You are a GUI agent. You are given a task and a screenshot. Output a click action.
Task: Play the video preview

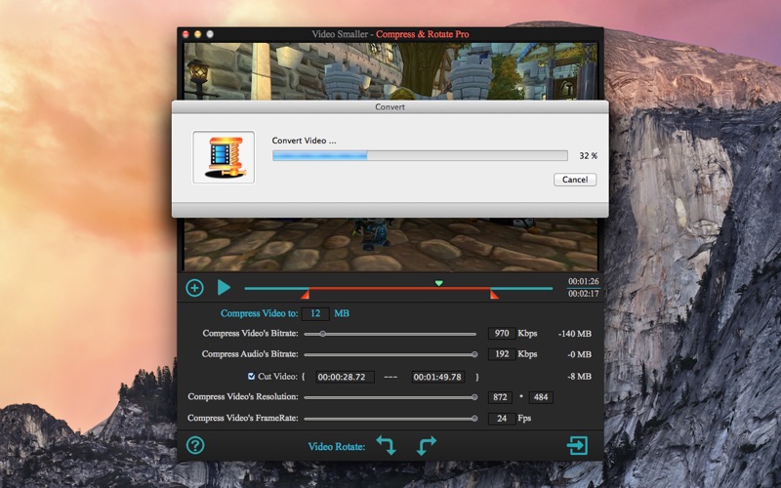(x=224, y=287)
